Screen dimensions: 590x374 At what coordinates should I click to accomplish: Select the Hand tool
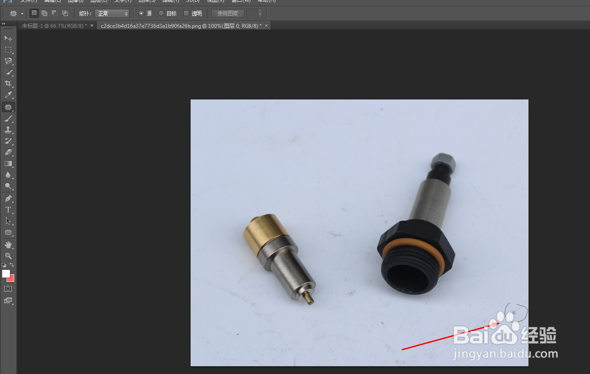(8, 245)
